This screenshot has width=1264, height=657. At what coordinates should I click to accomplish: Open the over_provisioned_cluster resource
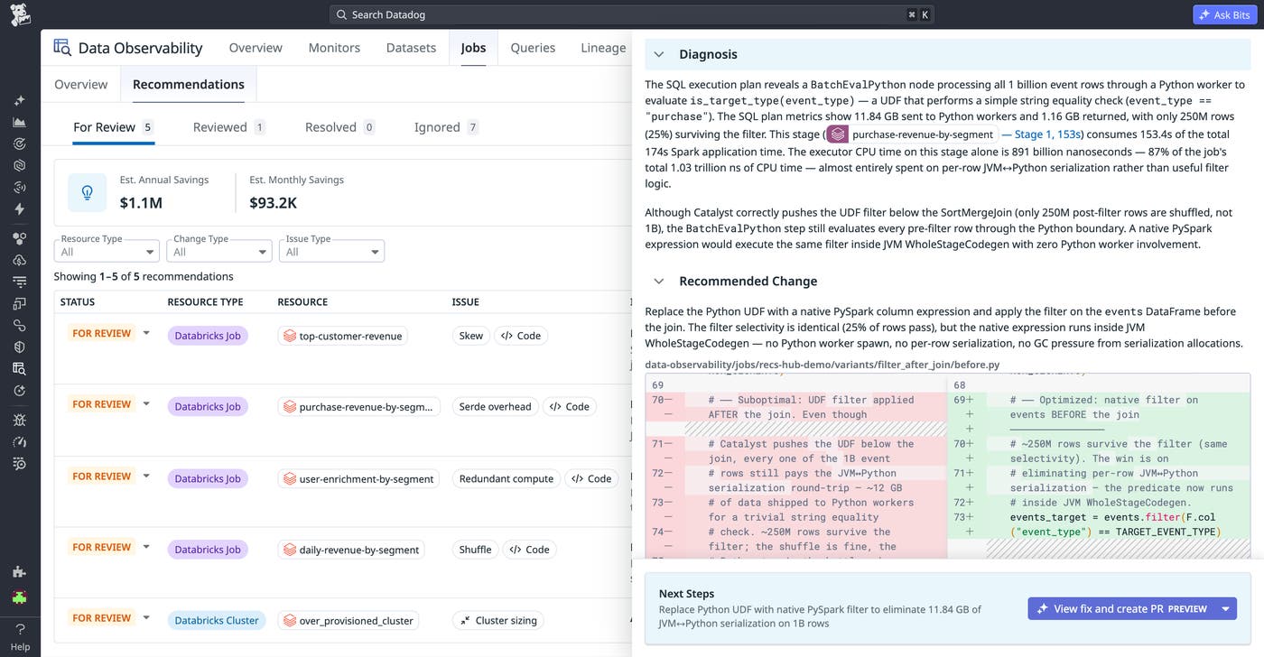[349, 621]
